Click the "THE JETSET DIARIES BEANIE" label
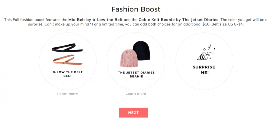The image size is (274, 123). point(136,75)
